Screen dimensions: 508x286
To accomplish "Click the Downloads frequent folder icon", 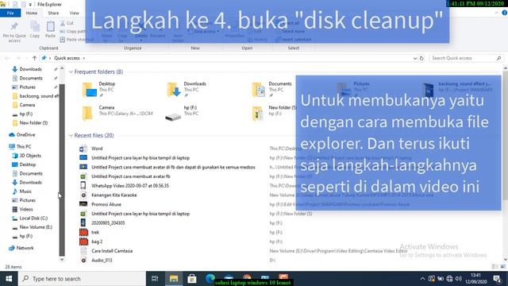I will [x=174, y=90].
